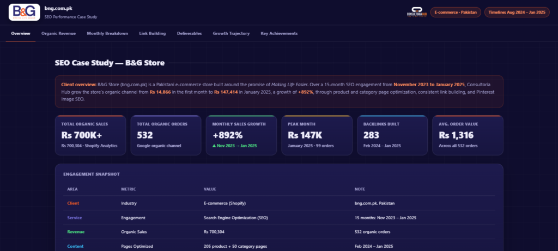Screen dimensions: 558x251
Task: Select the Monthly Sales Growth card
Action: tap(241, 135)
